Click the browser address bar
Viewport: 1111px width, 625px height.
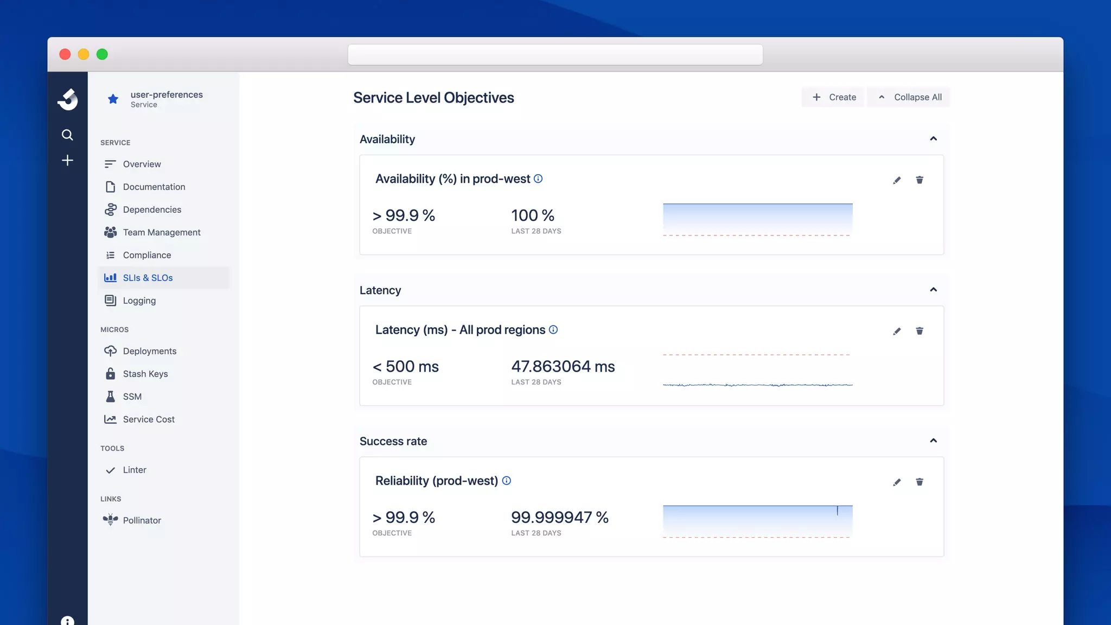point(555,55)
